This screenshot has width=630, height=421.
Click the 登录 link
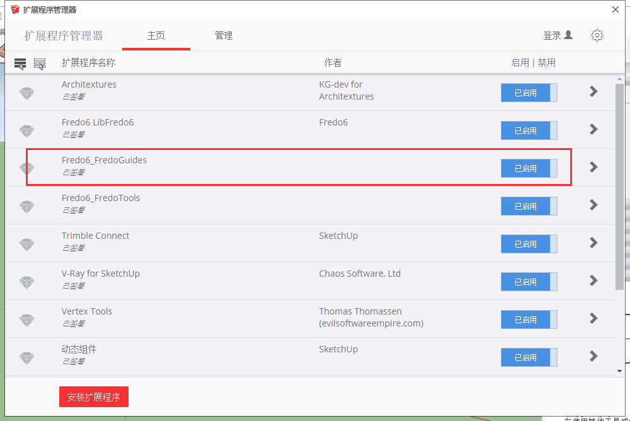click(x=553, y=35)
